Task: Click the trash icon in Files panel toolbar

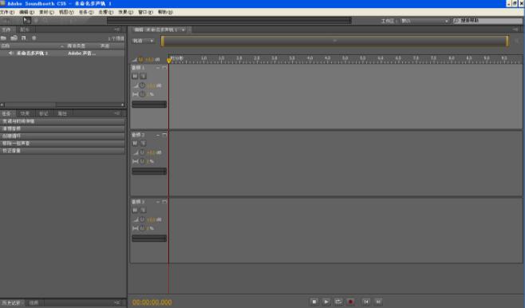Action: 34,38
